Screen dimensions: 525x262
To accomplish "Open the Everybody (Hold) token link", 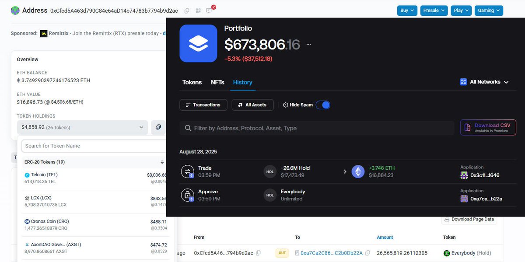I will (x=472, y=253).
